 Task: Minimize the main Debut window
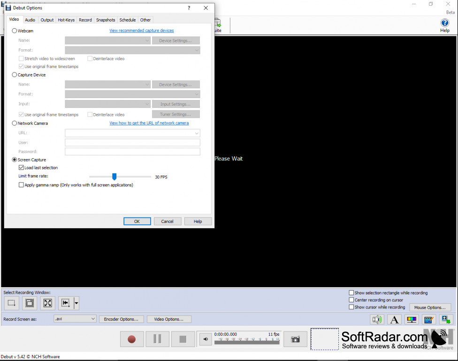click(x=414, y=4)
